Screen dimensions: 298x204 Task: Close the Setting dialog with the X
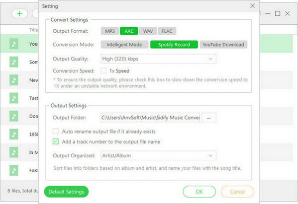tap(252, 6)
